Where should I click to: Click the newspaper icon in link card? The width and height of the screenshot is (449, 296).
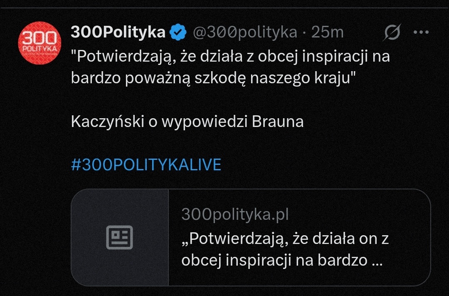(120, 237)
